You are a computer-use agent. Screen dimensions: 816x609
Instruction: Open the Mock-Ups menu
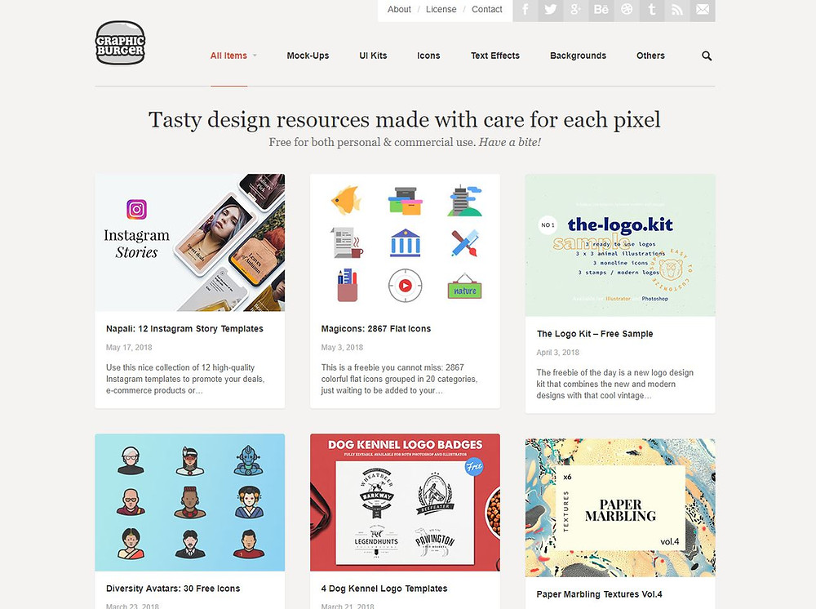click(308, 56)
